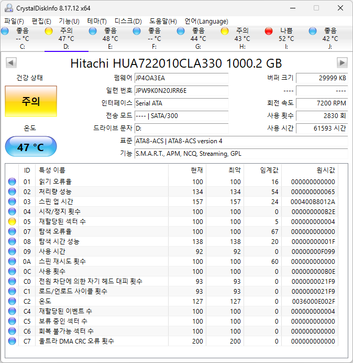Image resolution: width=353 pixels, height=363 pixels.
Task: Click status icon of C1 로드/언로드 사이클 횟수
Action: [x=12, y=291]
